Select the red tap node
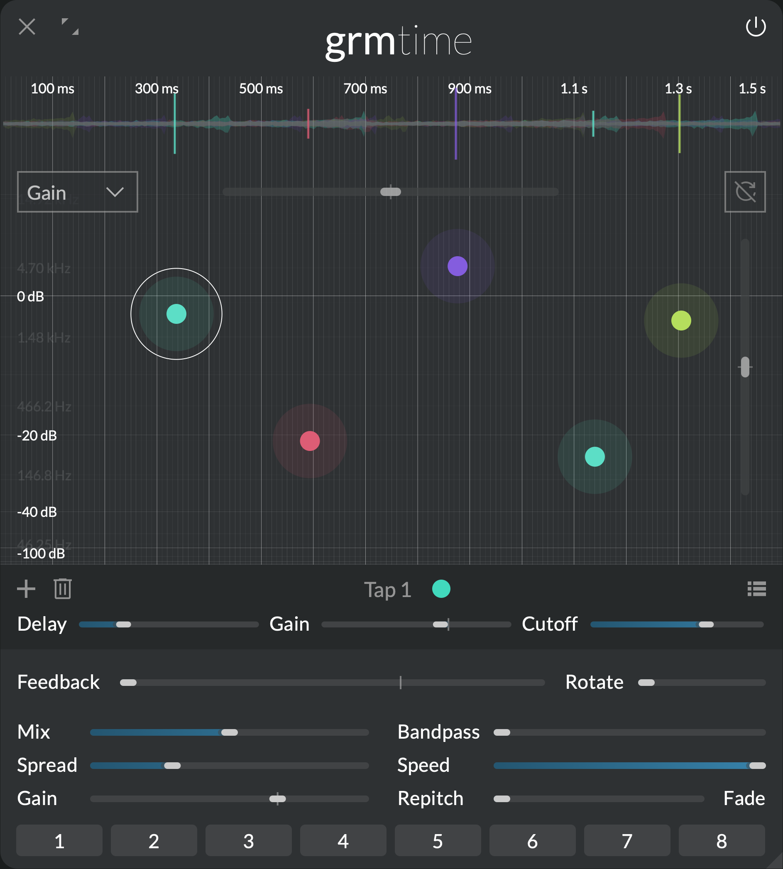 pos(310,441)
